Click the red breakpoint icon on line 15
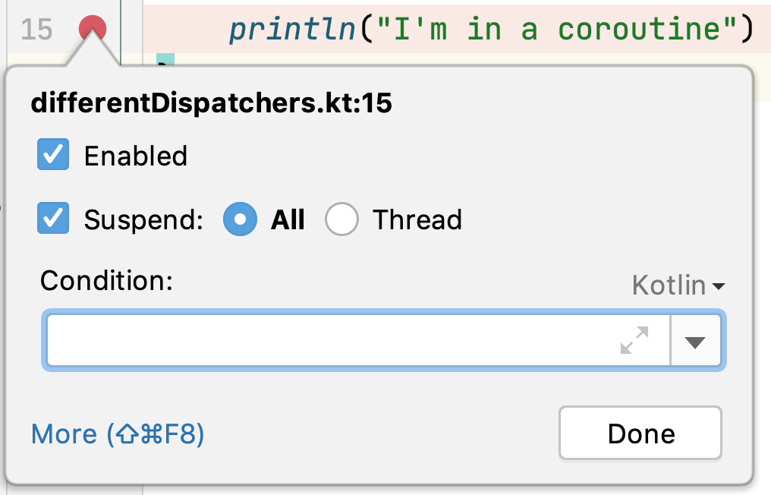The height and width of the screenshot is (495, 771). 93,29
